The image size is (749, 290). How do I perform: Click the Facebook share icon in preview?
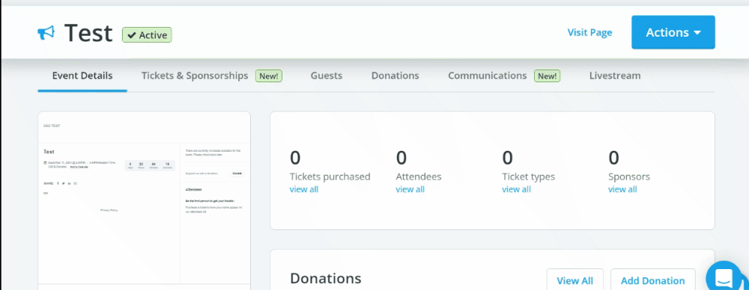point(58,183)
